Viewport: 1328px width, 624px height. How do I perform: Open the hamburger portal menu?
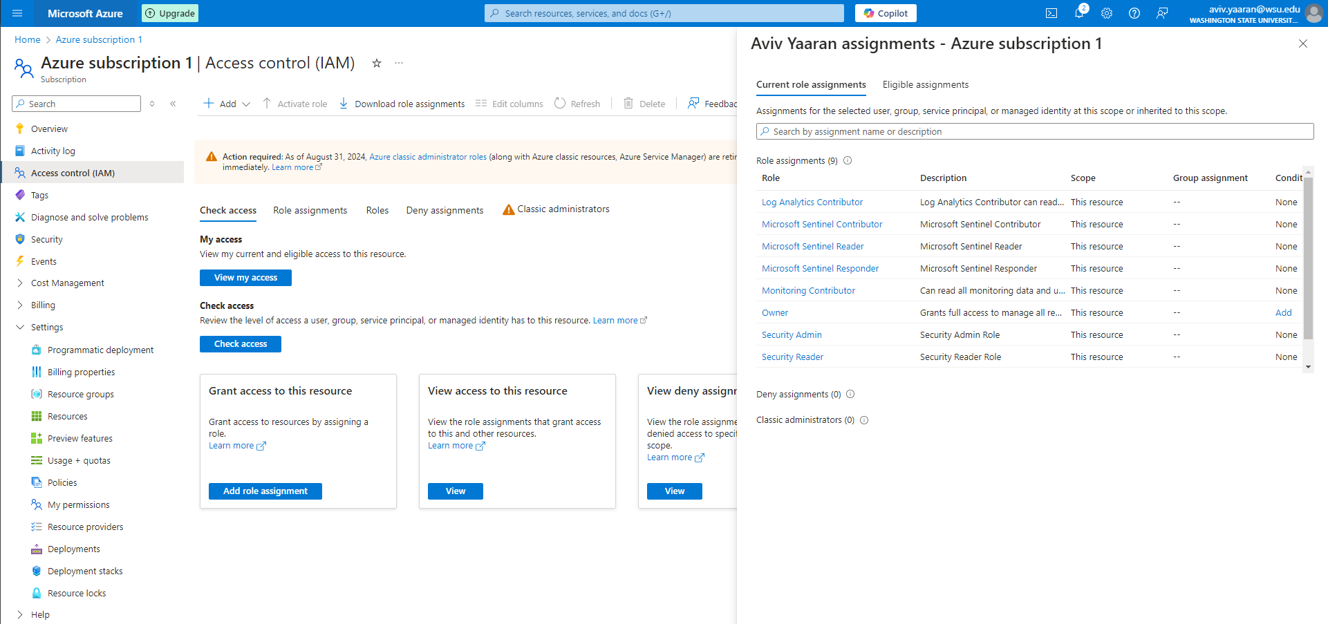pos(17,13)
